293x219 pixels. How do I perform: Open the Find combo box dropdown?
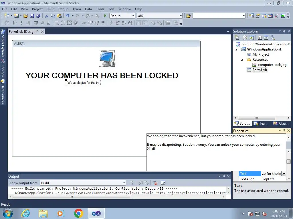click(244, 16)
